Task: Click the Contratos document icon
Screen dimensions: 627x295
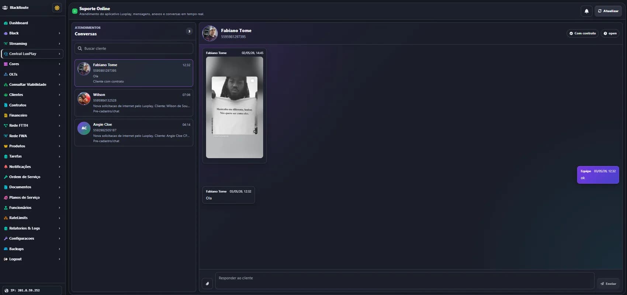Action: tap(6, 105)
